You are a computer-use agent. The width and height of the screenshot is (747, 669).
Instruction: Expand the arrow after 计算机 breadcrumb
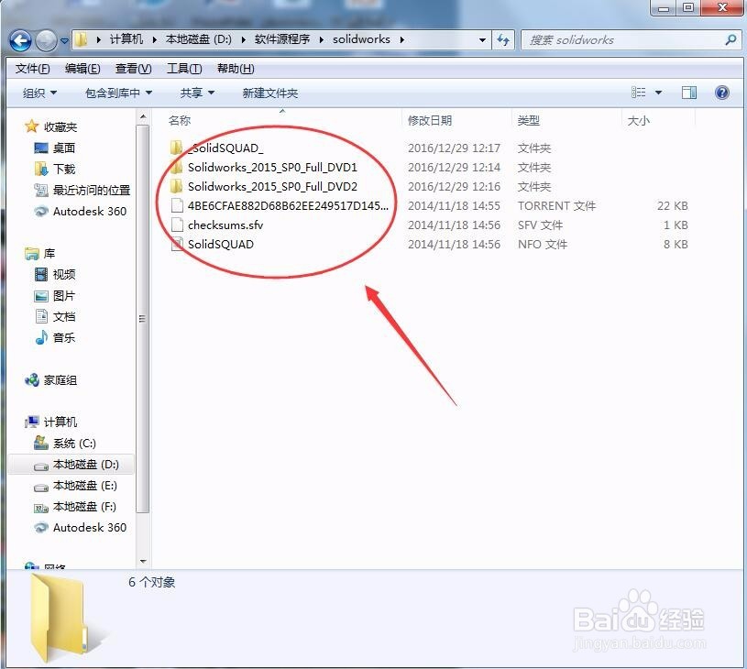(x=154, y=40)
